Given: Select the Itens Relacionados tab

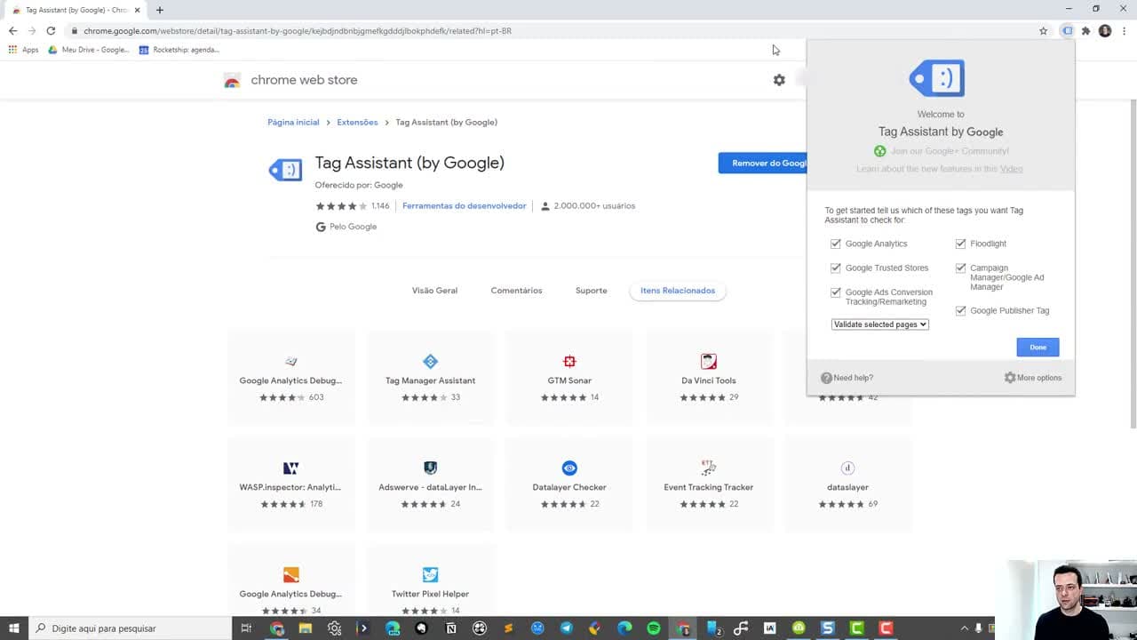Looking at the screenshot, I should [678, 291].
